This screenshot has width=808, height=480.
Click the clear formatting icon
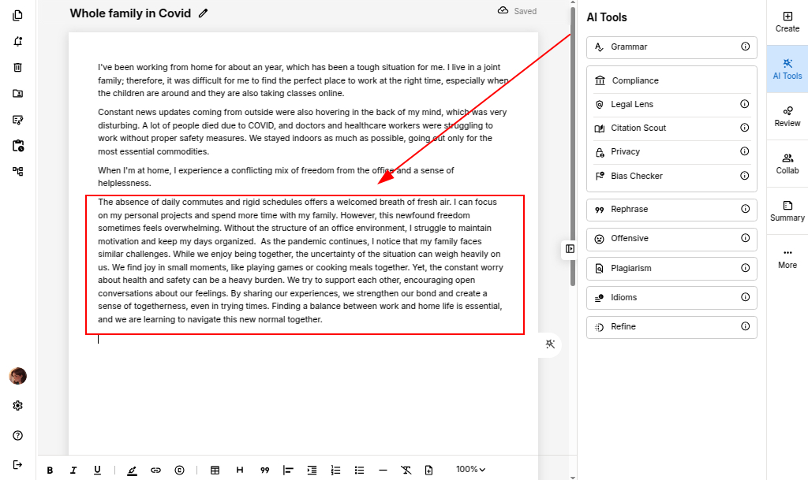pos(406,471)
